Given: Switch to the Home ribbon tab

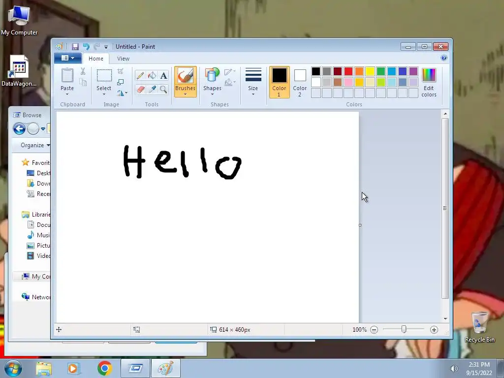Looking at the screenshot, I should point(96,59).
